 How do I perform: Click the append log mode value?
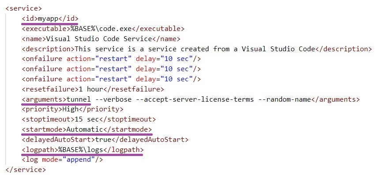click(x=79, y=160)
